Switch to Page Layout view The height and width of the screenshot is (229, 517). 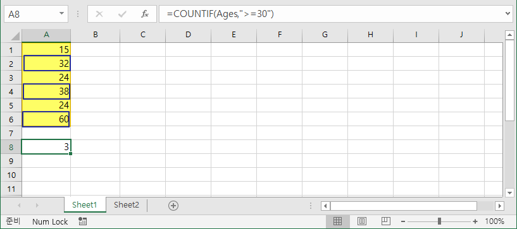click(x=362, y=221)
